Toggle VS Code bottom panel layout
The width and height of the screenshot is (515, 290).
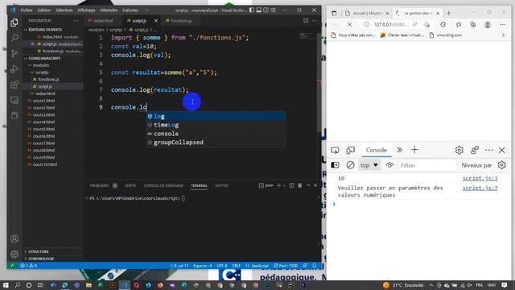point(259,10)
